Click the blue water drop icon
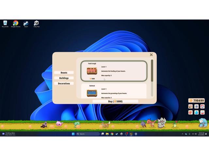 point(197,112)
